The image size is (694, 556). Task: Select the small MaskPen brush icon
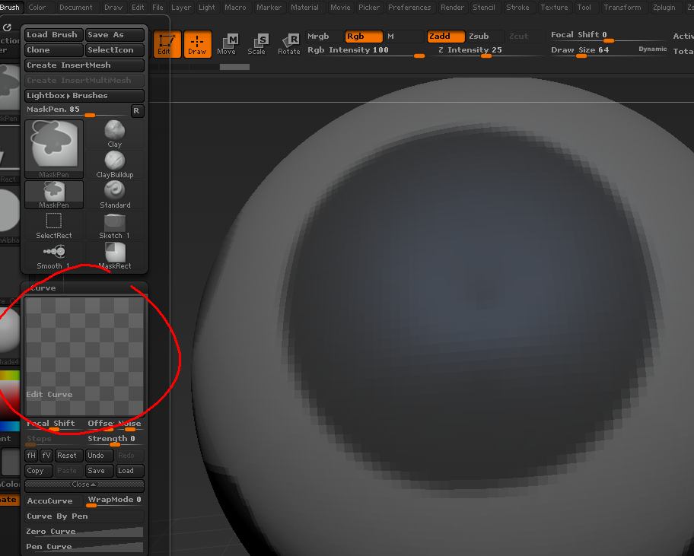click(53, 195)
